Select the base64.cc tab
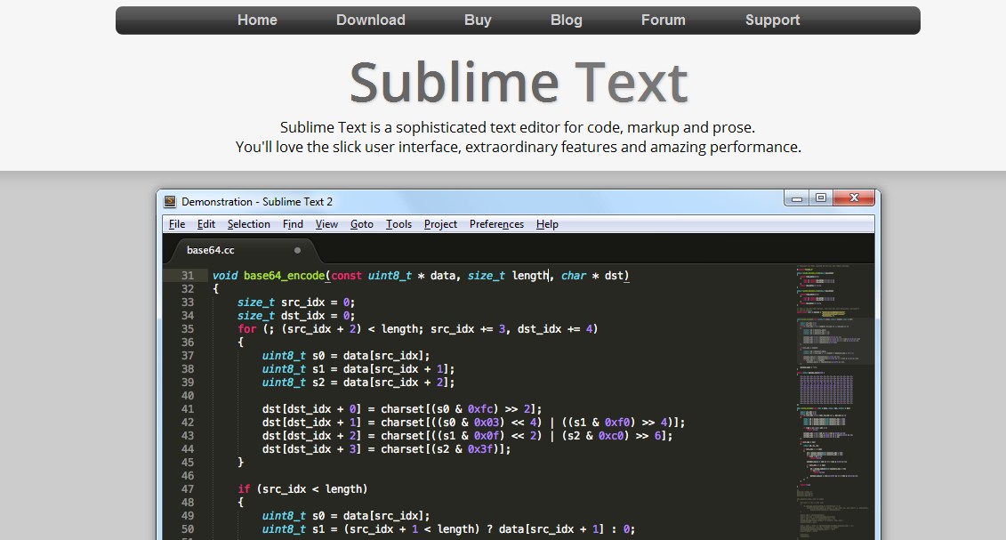Viewport: 1006px width, 540px height. (x=212, y=251)
